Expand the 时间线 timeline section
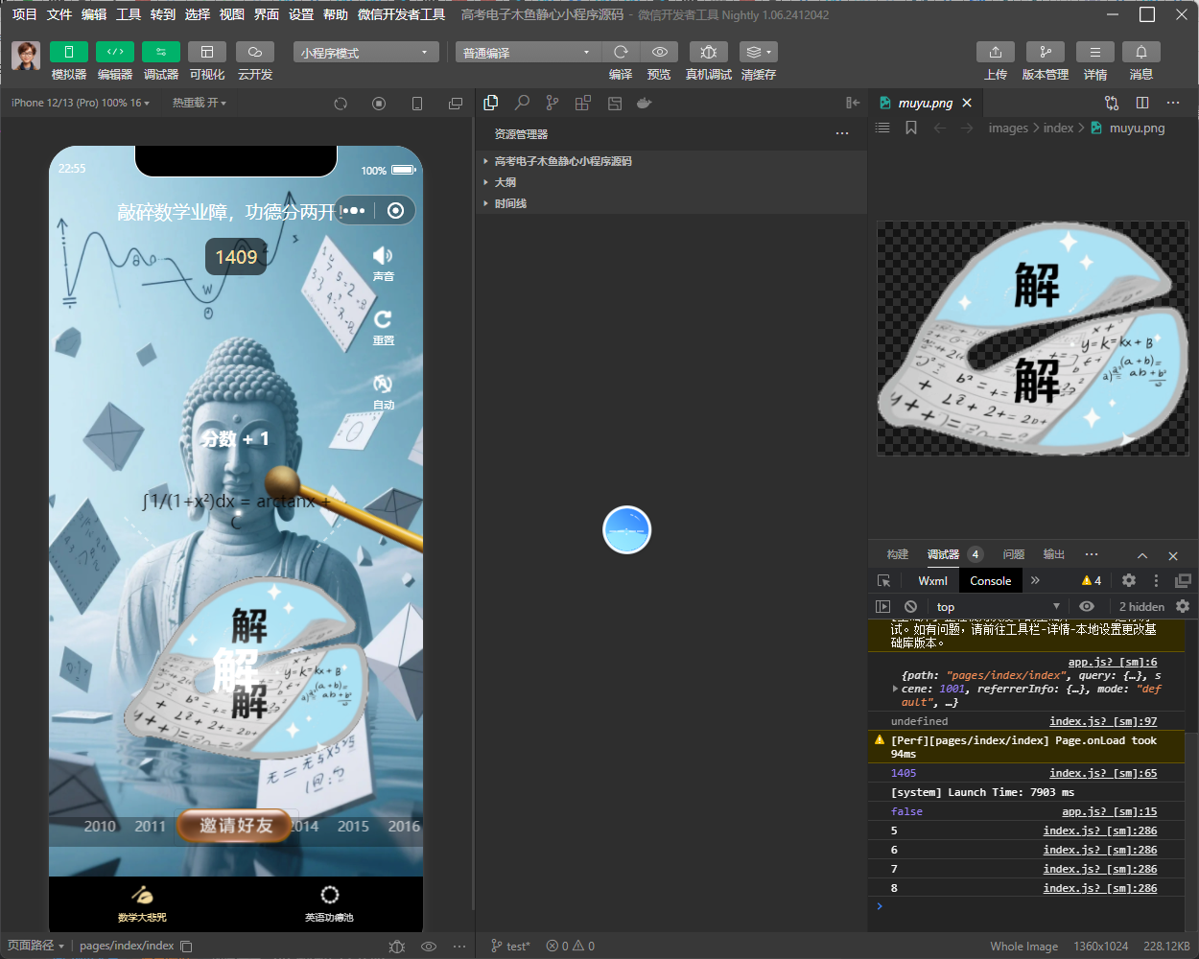1199x959 pixels. (x=671, y=203)
